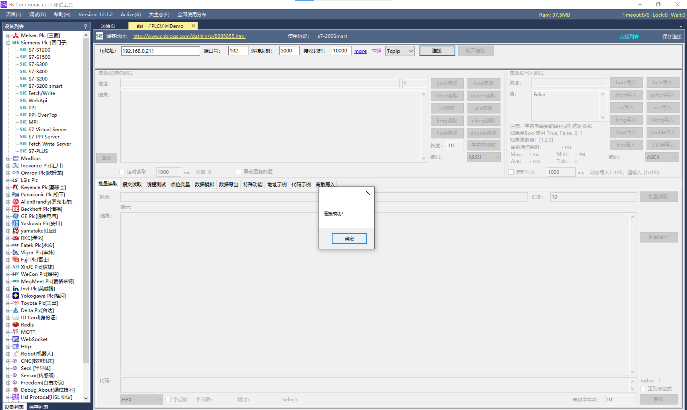Enable the 定时读取 checkbox
The image size is (687, 410).
(x=122, y=172)
